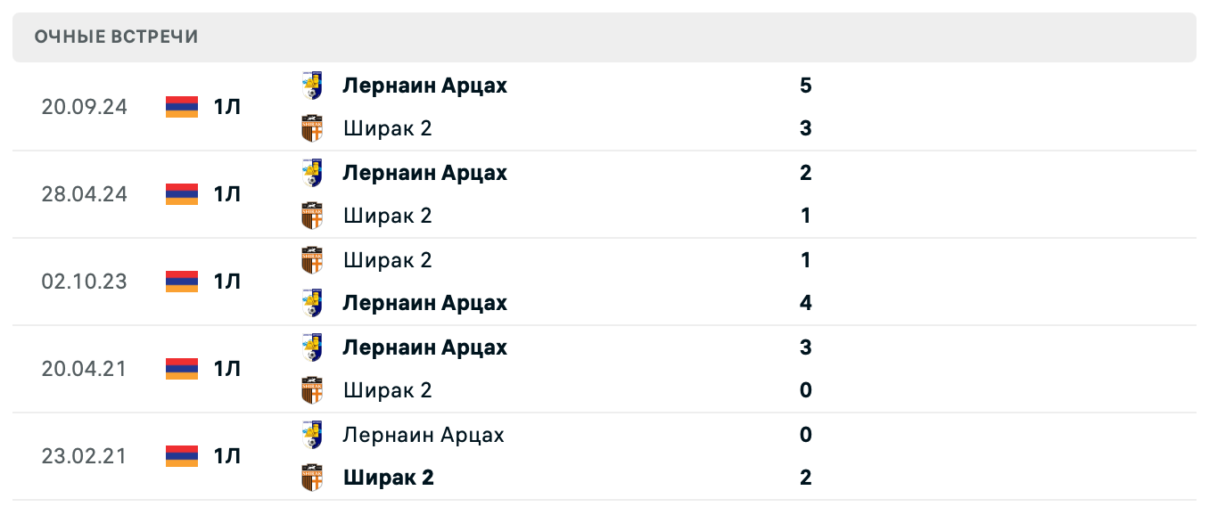Click Shirak 2 crest in 28.04.24 match
The image size is (1209, 515).
click(x=312, y=216)
